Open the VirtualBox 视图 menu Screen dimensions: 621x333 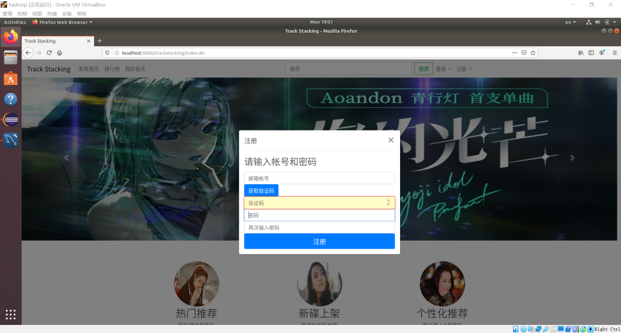pos(37,14)
